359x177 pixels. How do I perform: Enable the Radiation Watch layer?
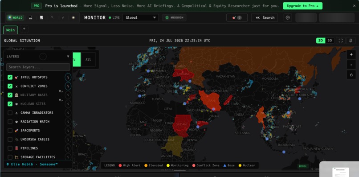click(x=10, y=122)
